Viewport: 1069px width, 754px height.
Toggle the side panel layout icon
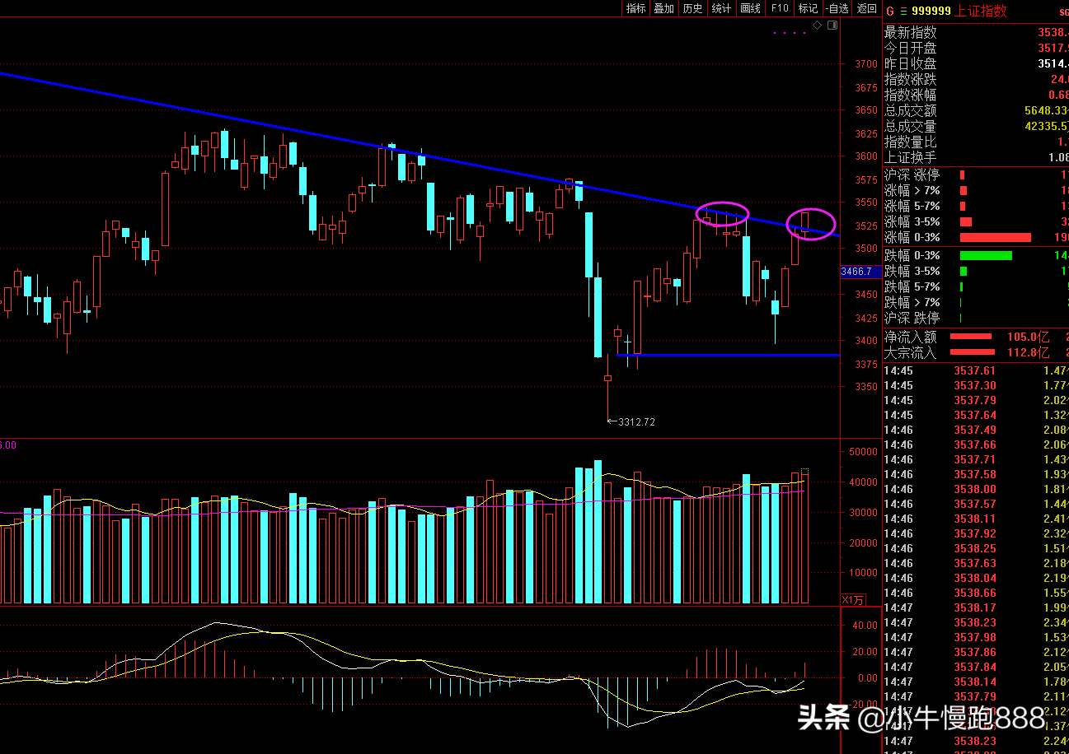tap(832, 26)
